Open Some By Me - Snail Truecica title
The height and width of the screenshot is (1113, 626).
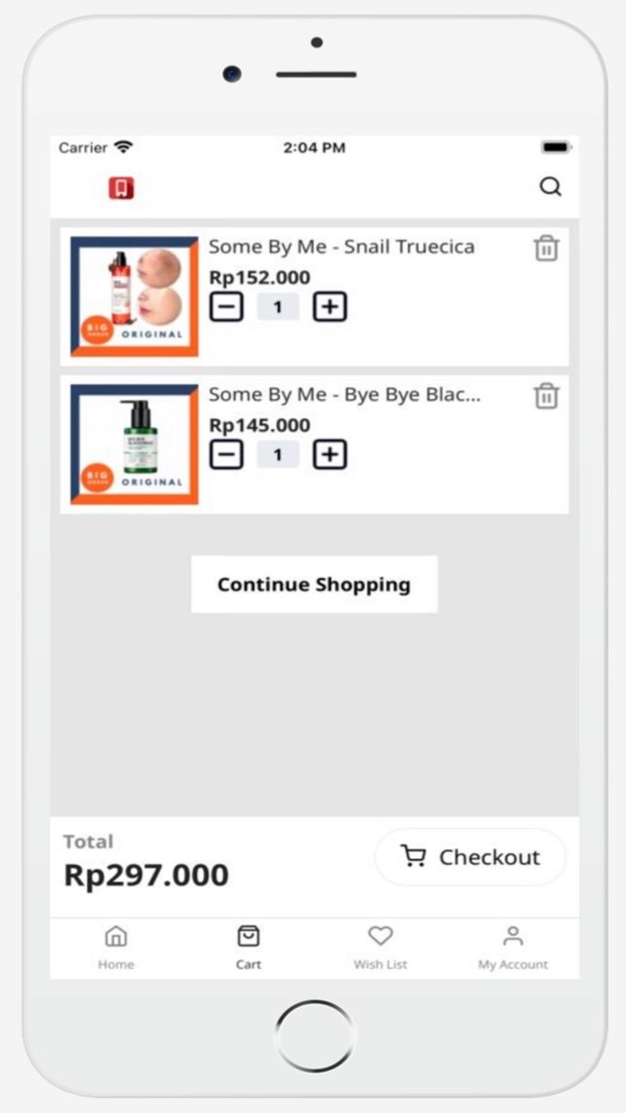click(342, 247)
